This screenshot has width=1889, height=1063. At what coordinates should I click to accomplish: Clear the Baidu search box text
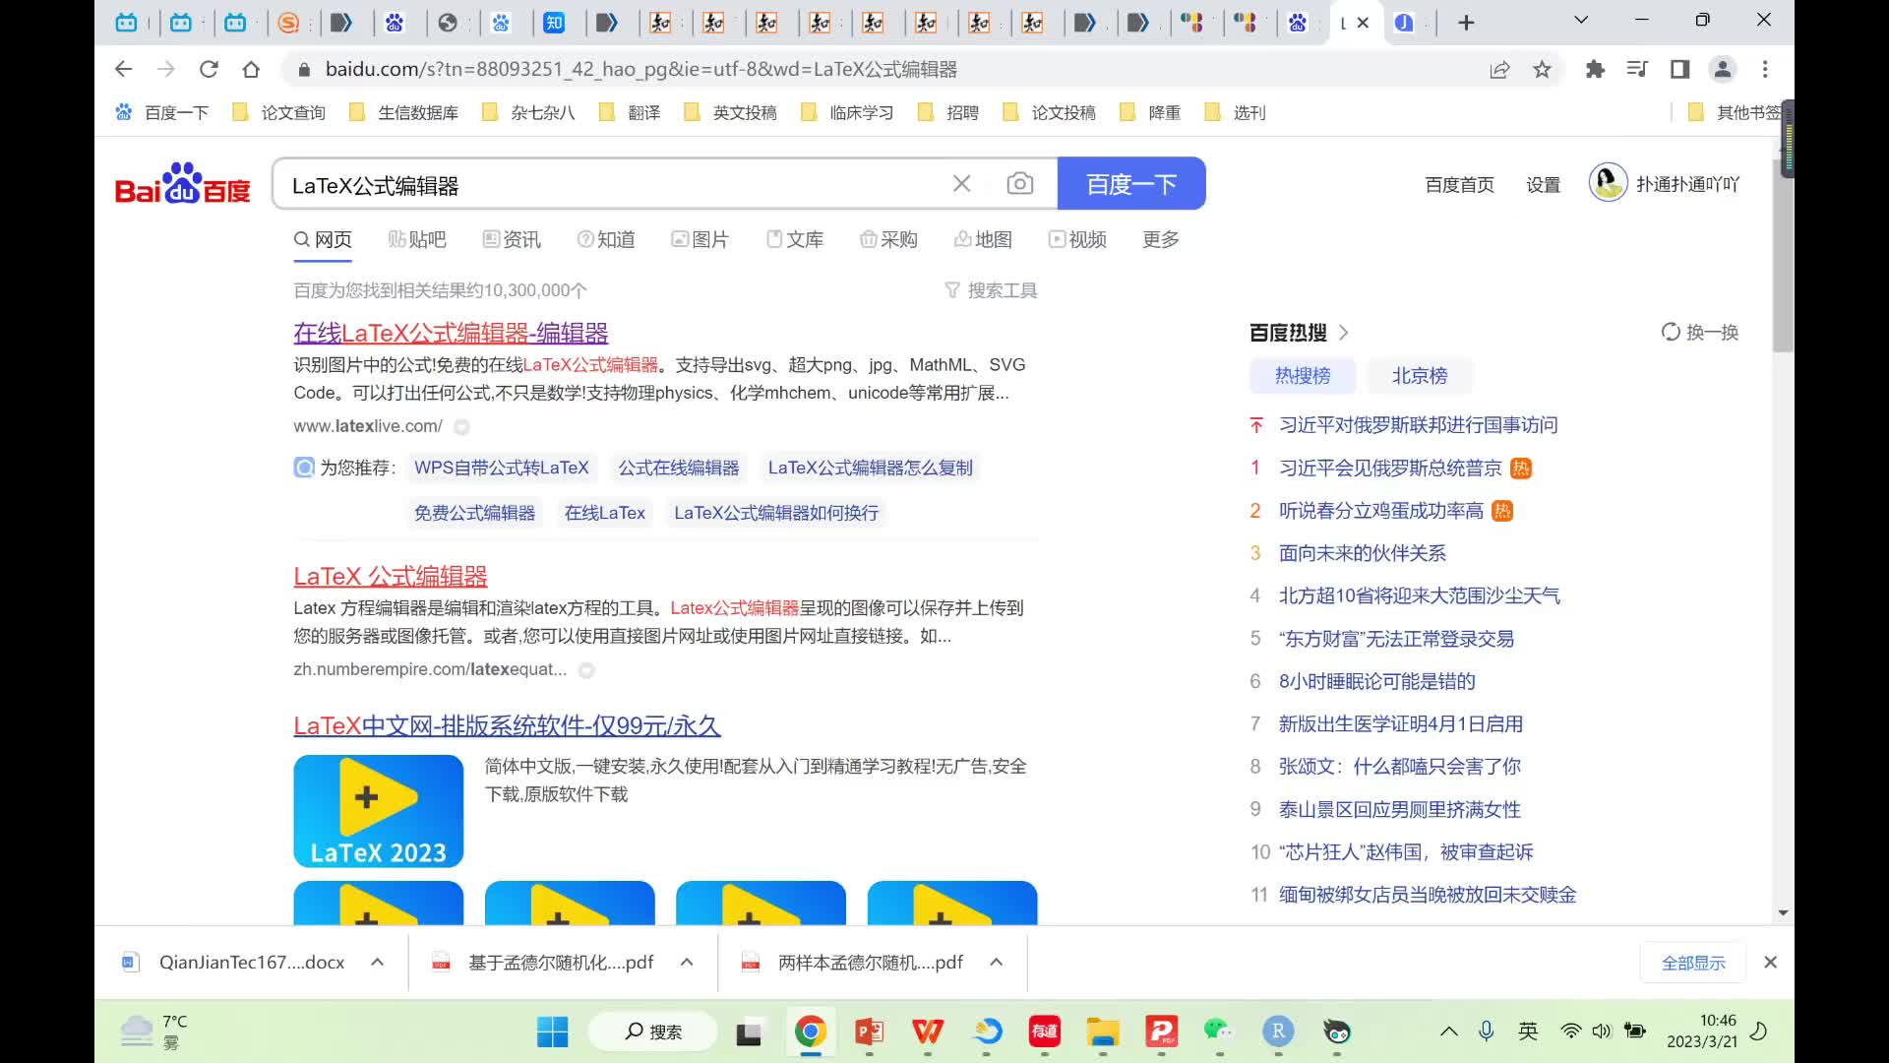(x=962, y=184)
